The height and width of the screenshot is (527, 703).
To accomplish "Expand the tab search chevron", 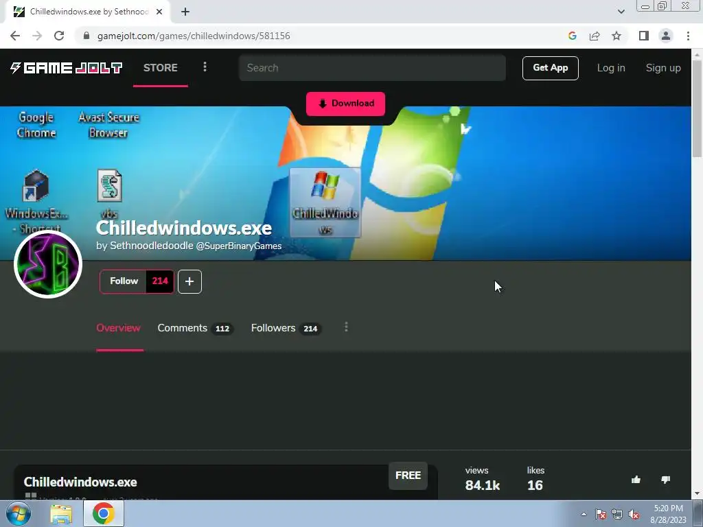I will pyautogui.click(x=621, y=12).
